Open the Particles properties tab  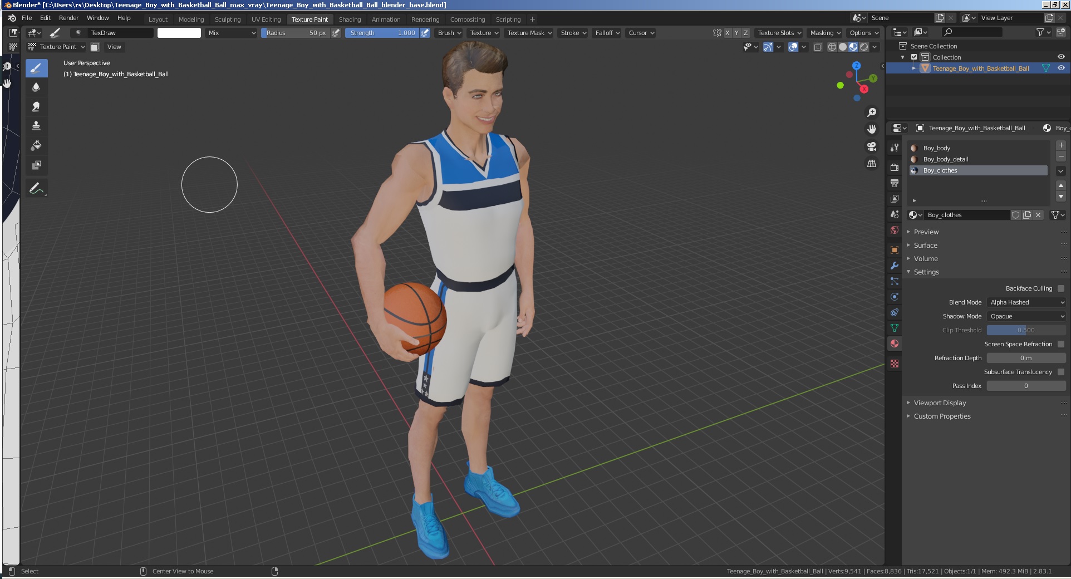tap(895, 281)
